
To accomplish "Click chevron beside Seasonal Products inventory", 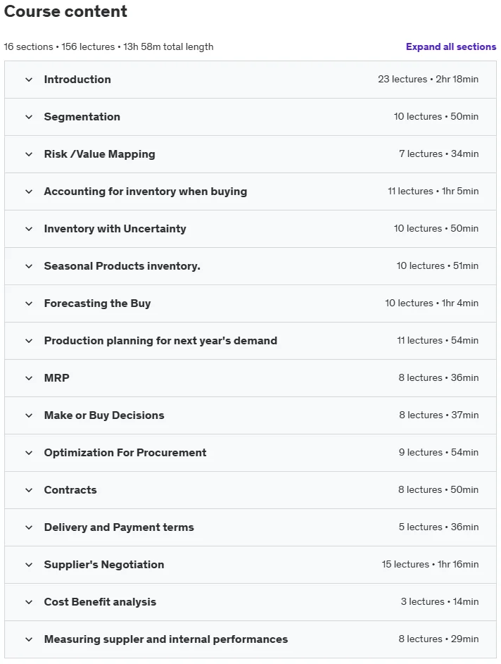I will [29, 266].
